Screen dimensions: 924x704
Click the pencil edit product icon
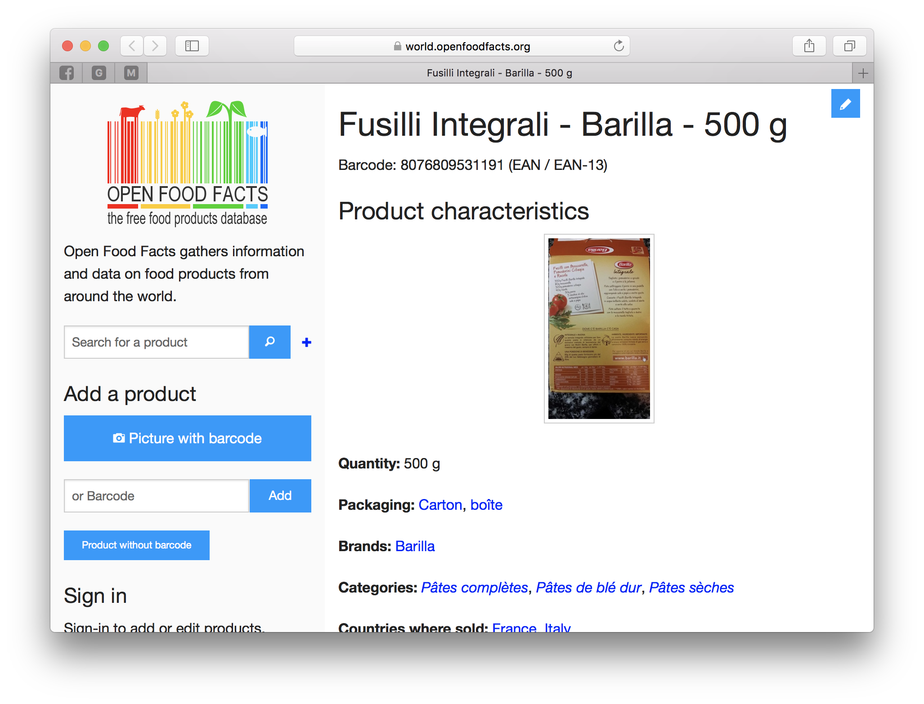pos(845,104)
